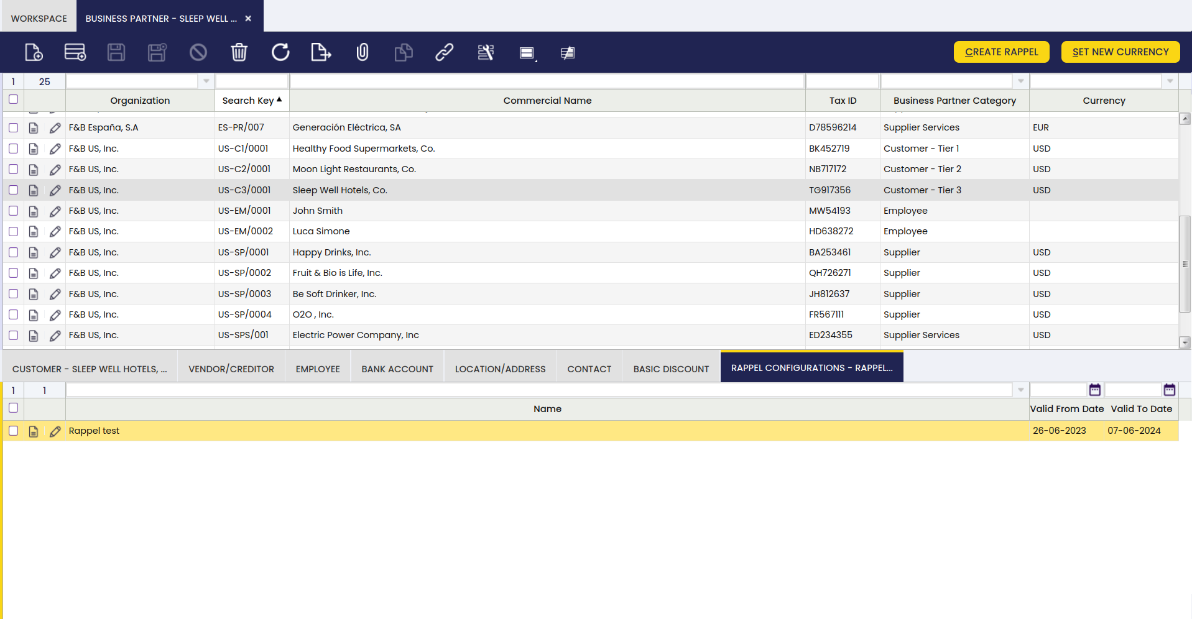Click the Search Key filter input field
The image size is (1192, 619).
pyautogui.click(x=252, y=81)
